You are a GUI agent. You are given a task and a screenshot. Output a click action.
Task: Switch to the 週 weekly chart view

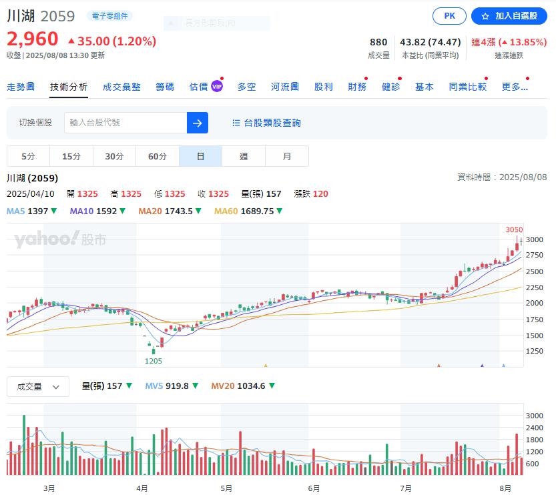click(244, 155)
